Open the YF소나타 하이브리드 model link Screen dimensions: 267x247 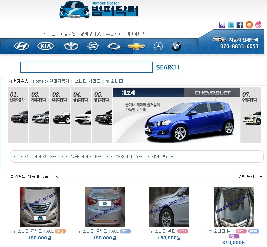155,156
